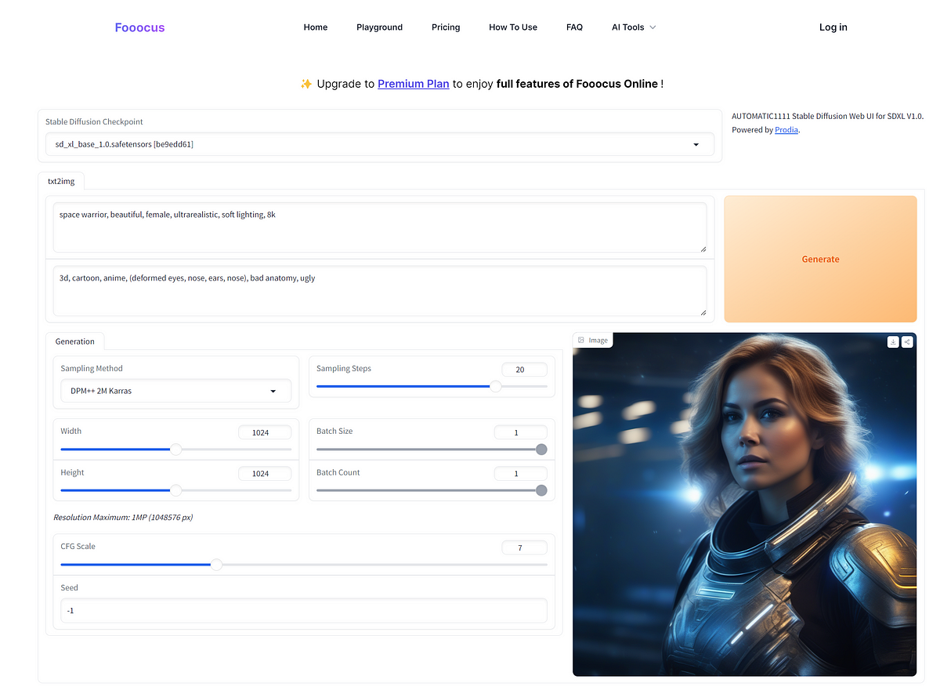Adjust the Batch Count slider

point(432,490)
